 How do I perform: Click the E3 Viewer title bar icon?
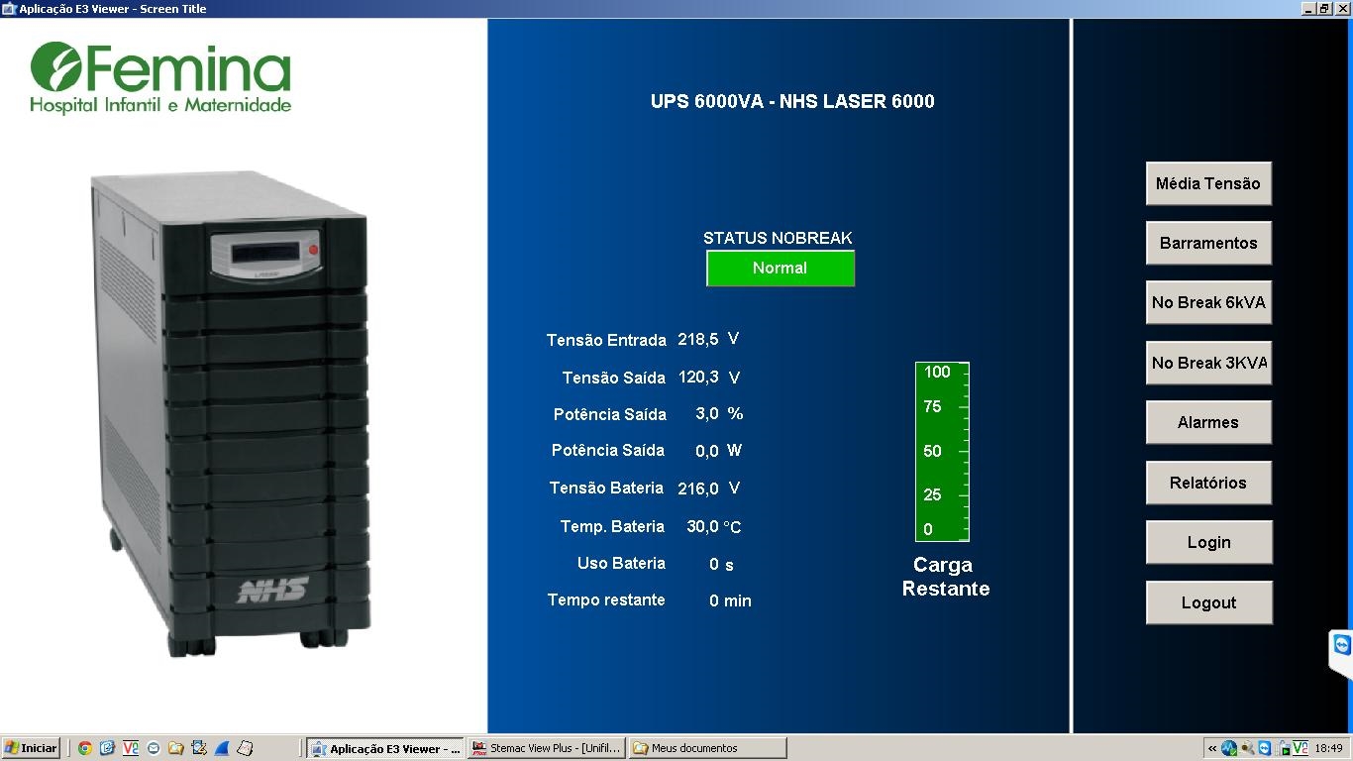9,9
